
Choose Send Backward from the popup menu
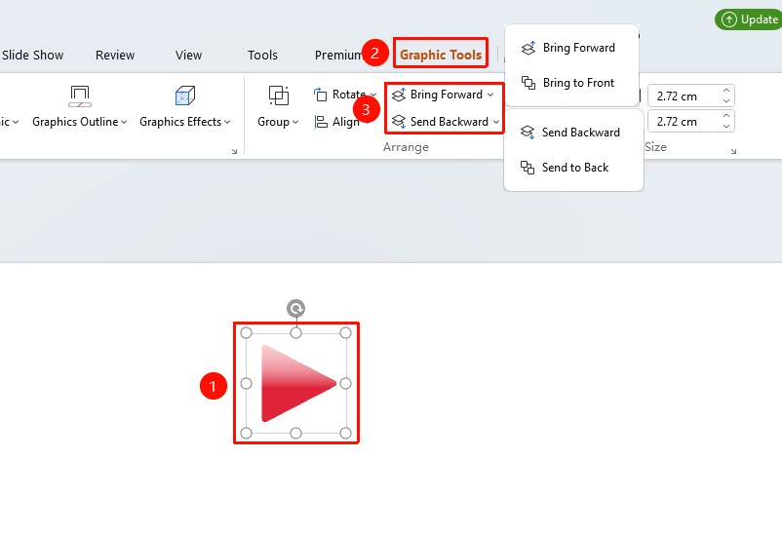(573, 133)
